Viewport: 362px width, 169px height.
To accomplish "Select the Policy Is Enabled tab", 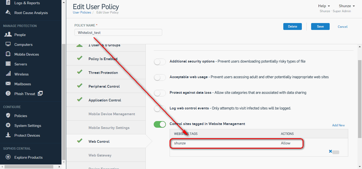I will pos(106,59).
